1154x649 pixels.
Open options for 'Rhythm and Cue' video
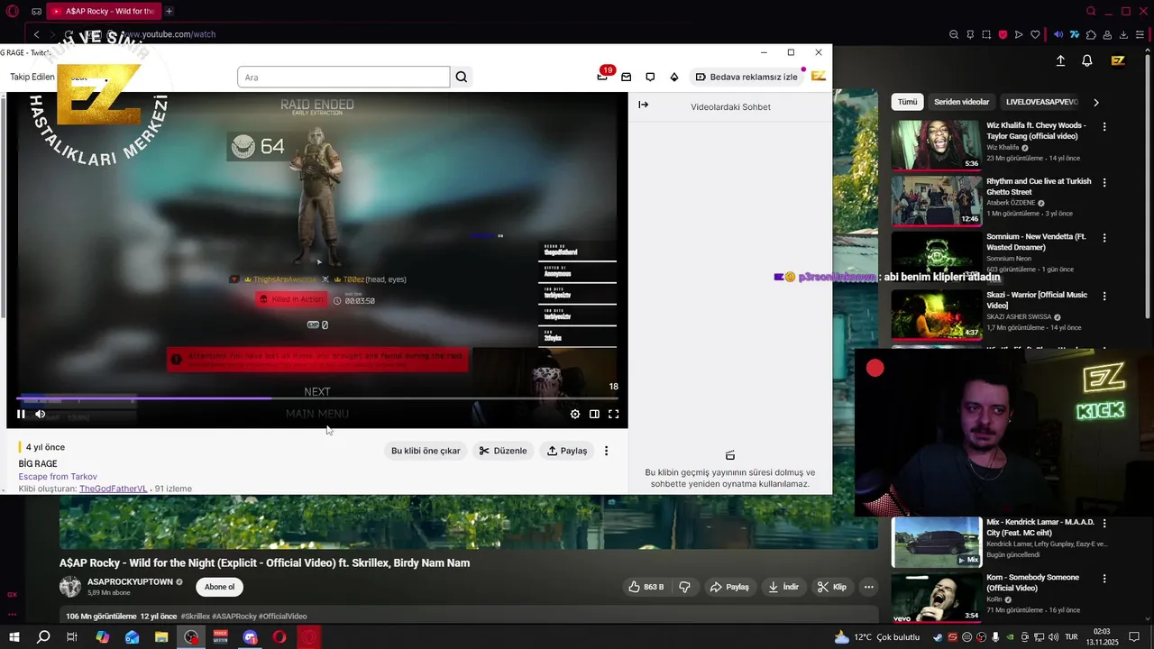click(1104, 182)
